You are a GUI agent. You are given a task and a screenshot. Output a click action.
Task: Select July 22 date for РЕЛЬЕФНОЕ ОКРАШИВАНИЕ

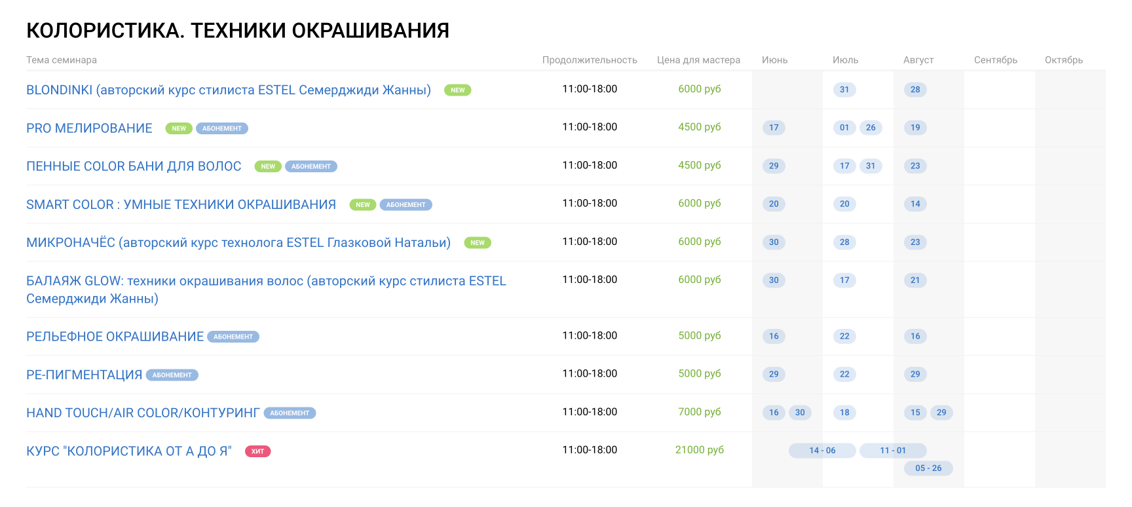(x=844, y=336)
